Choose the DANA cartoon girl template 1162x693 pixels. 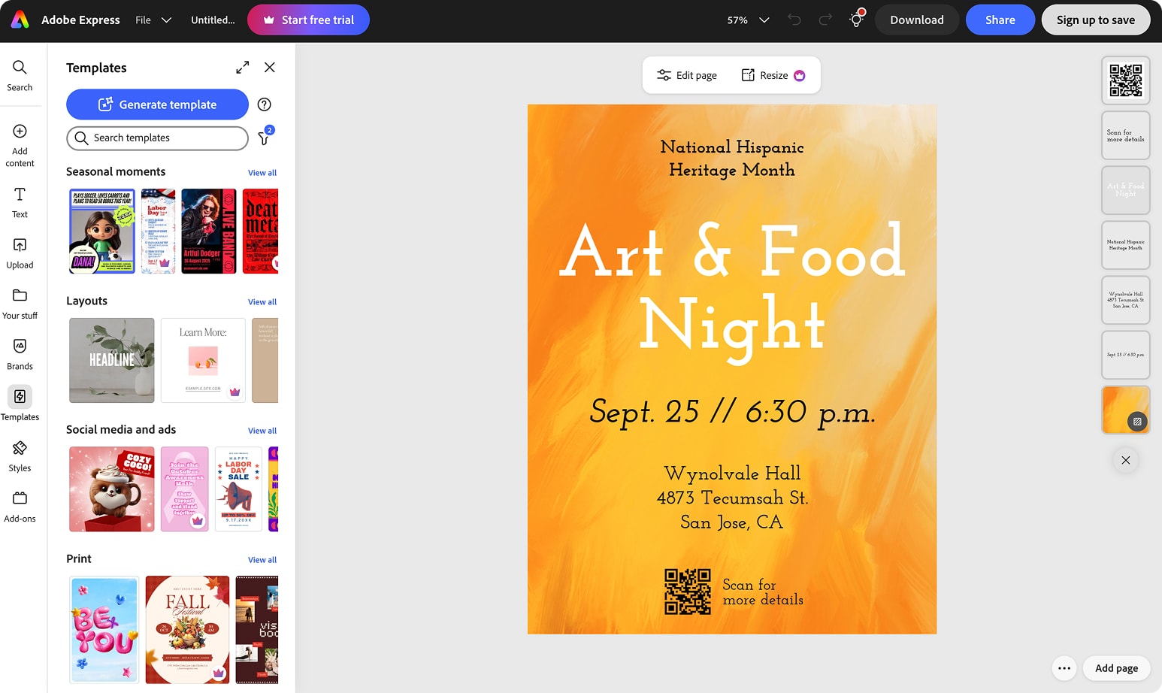pos(102,231)
